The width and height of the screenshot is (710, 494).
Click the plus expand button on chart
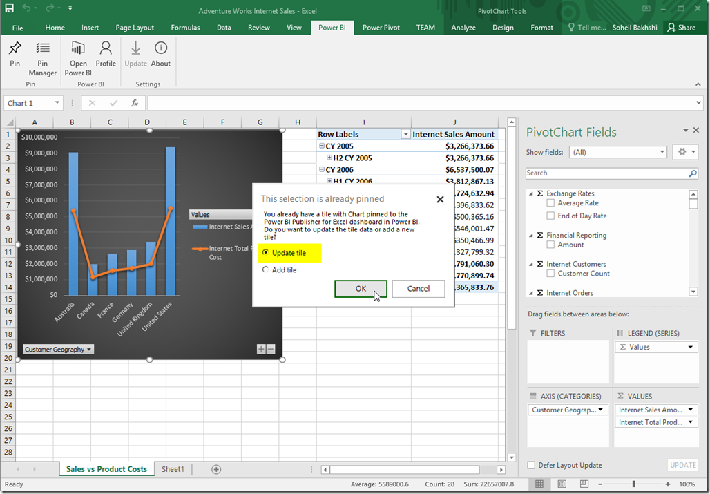point(261,349)
